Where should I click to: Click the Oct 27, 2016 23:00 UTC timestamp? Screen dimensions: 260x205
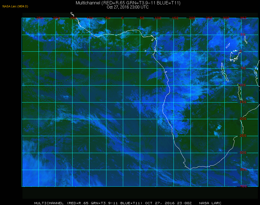pyautogui.click(x=128, y=7)
